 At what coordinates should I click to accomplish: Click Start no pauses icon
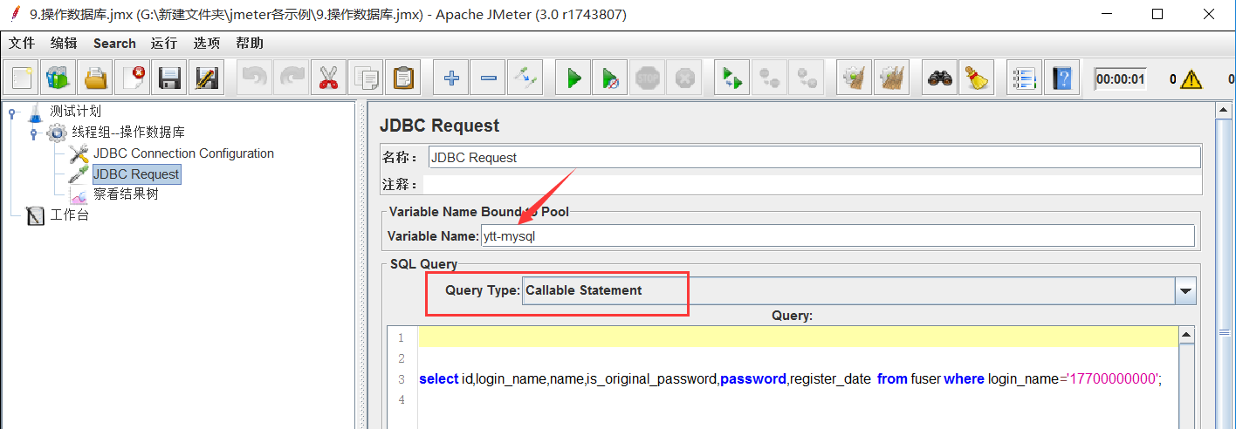pyautogui.click(x=610, y=78)
